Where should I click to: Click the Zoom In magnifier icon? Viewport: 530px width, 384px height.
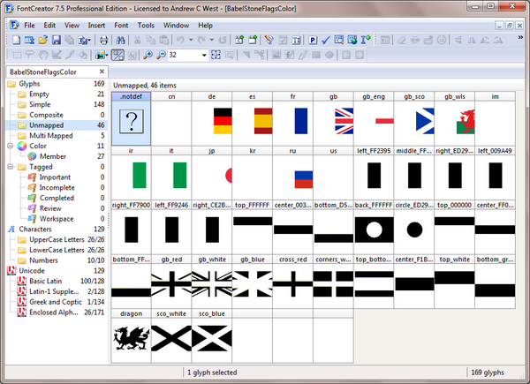[x=148, y=55]
